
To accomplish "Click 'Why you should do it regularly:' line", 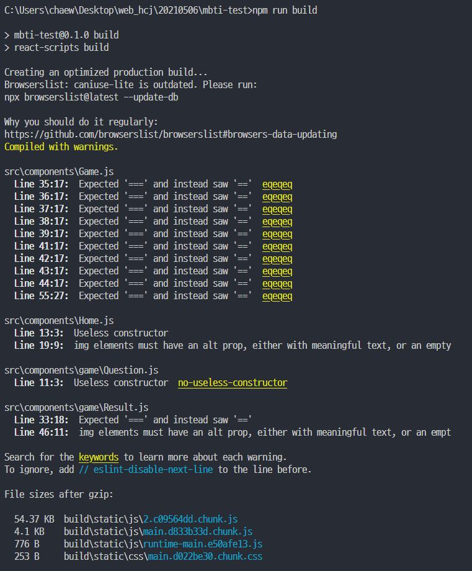I will coord(81,122).
